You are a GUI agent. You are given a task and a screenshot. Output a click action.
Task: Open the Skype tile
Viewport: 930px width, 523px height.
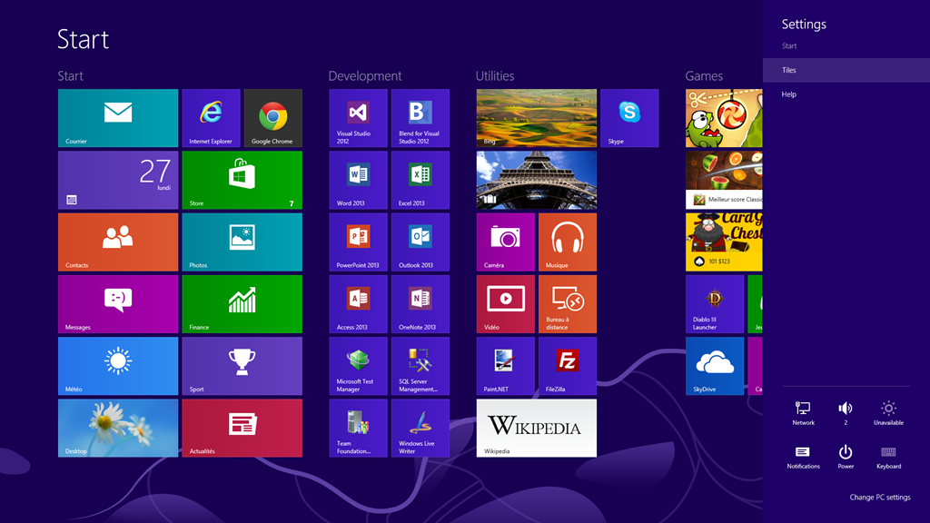coord(629,118)
